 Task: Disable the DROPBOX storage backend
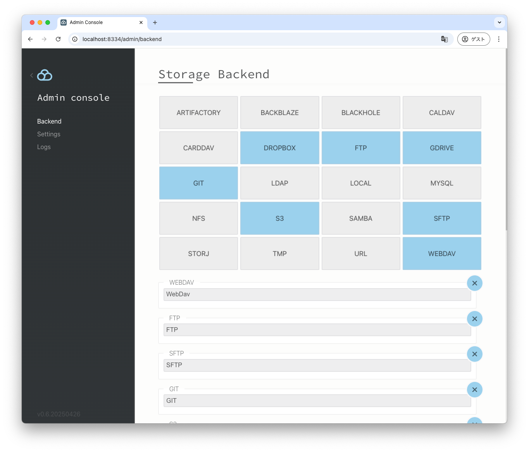click(279, 148)
